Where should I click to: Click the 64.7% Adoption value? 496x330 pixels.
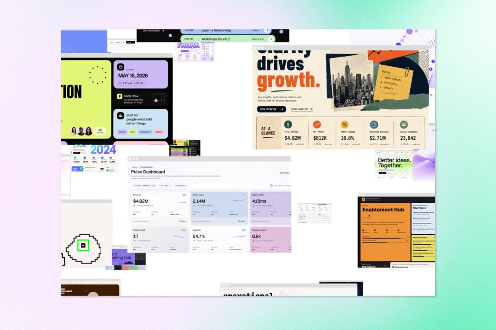pyautogui.click(x=199, y=236)
